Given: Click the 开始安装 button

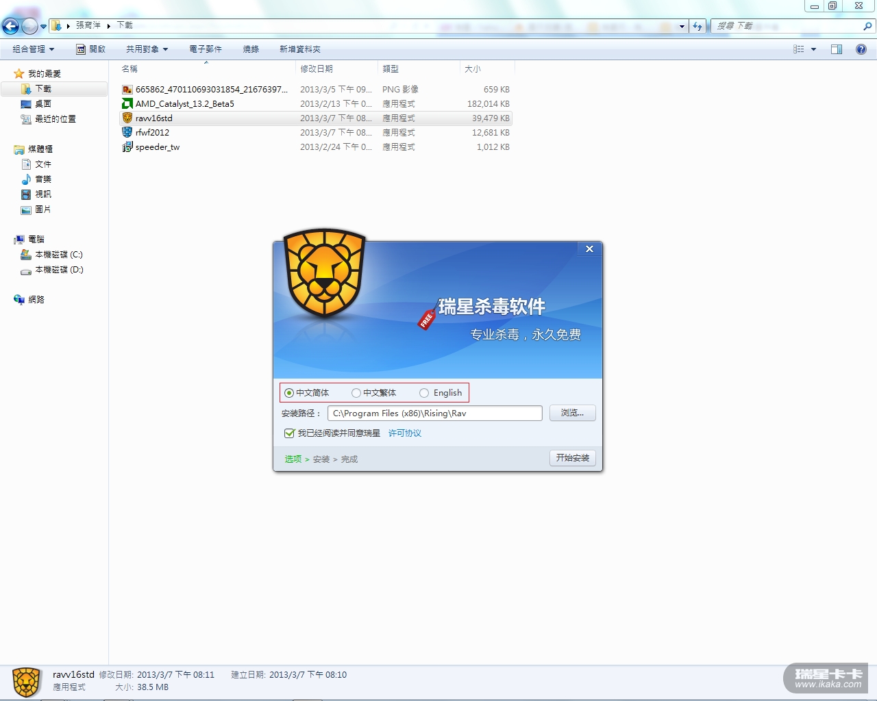Looking at the screenshot, I should [573, 458].
